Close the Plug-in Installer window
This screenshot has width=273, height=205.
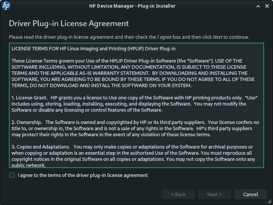(x=267, y=6)
